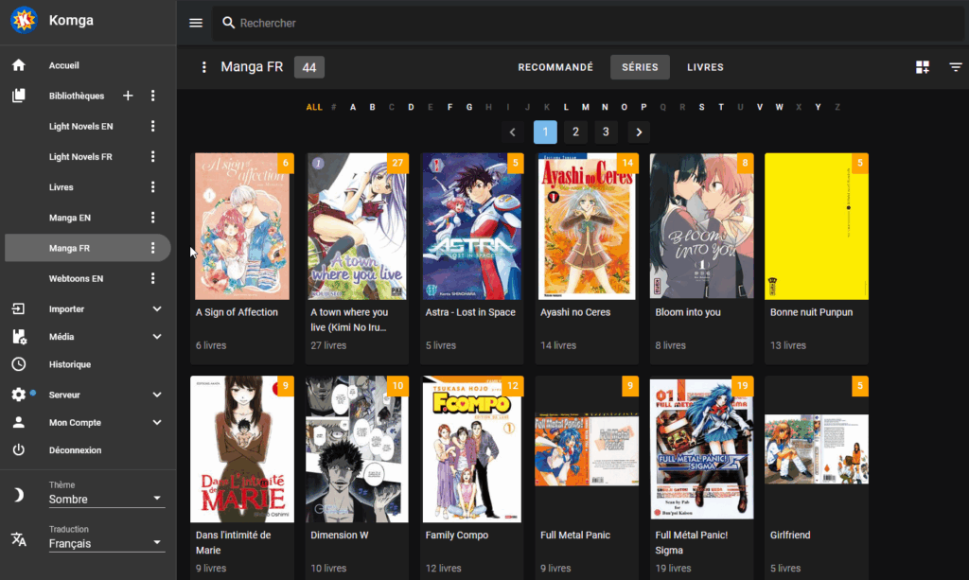
Task: Click the Mon Compte person icon
Action: 19,423
